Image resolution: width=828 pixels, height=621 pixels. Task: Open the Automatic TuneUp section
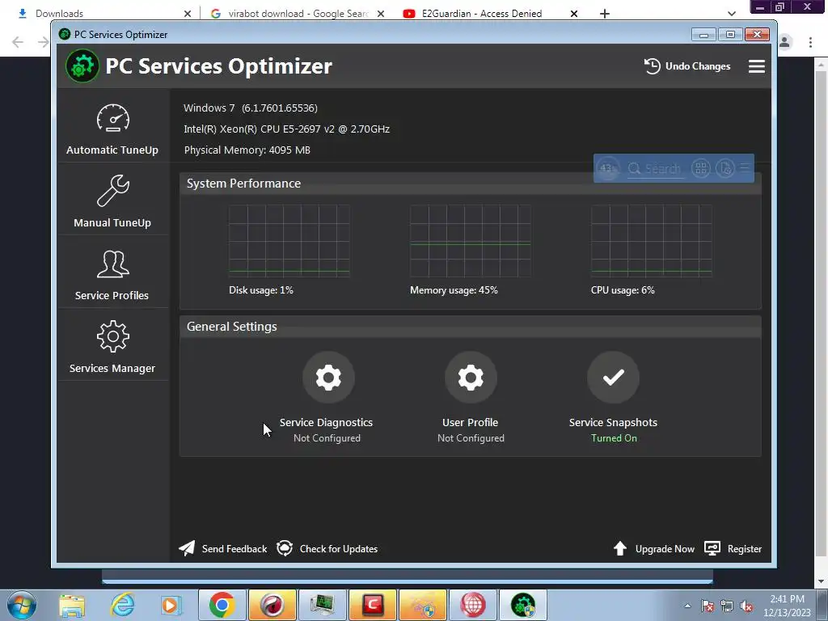click(112, 127)
